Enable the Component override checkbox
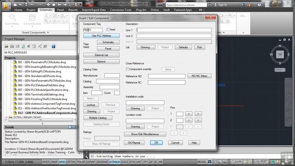This screenshot has height=166, width=295. pos(127,69)
